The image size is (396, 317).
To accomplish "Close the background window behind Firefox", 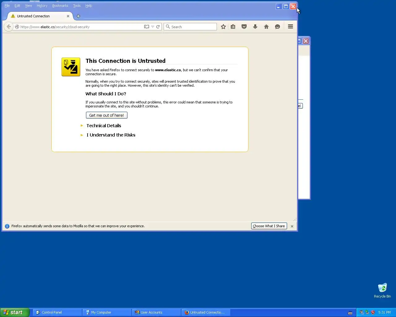I will click(306, 41).
